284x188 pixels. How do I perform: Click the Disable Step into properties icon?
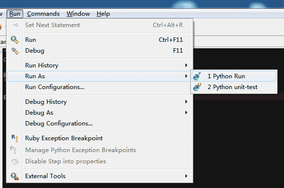[x=15, y=161]
